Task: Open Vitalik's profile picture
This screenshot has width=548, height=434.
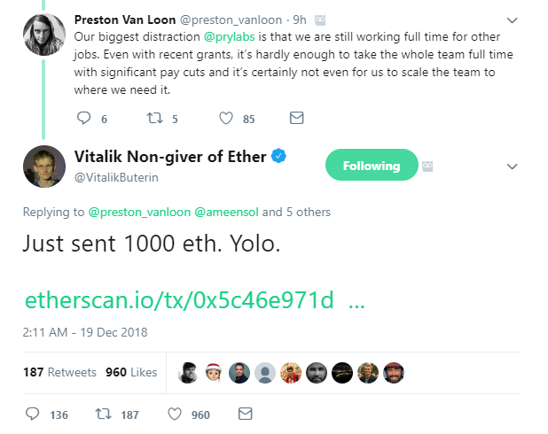Action: (x=43, y=167)
